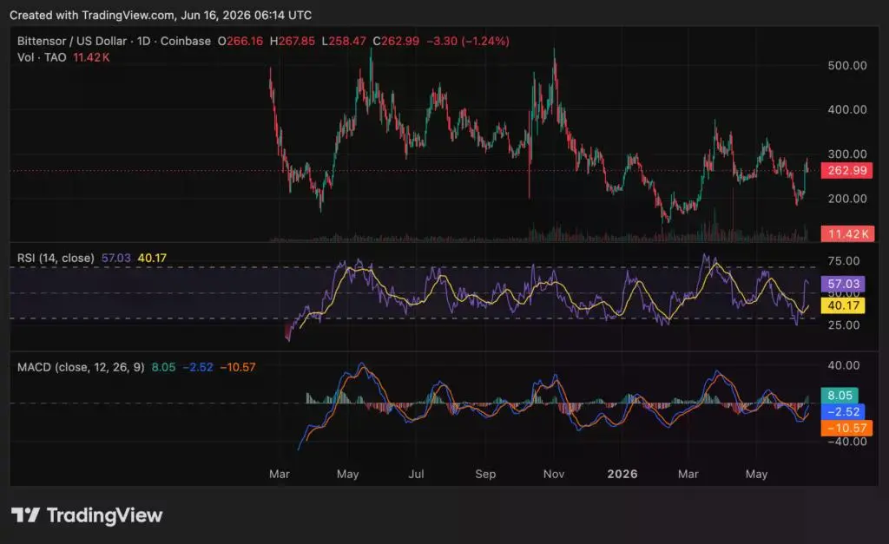This screenshot has height=544, width=889.
Task: Click the 400.00 price axis label
Action: click(847, 110)
